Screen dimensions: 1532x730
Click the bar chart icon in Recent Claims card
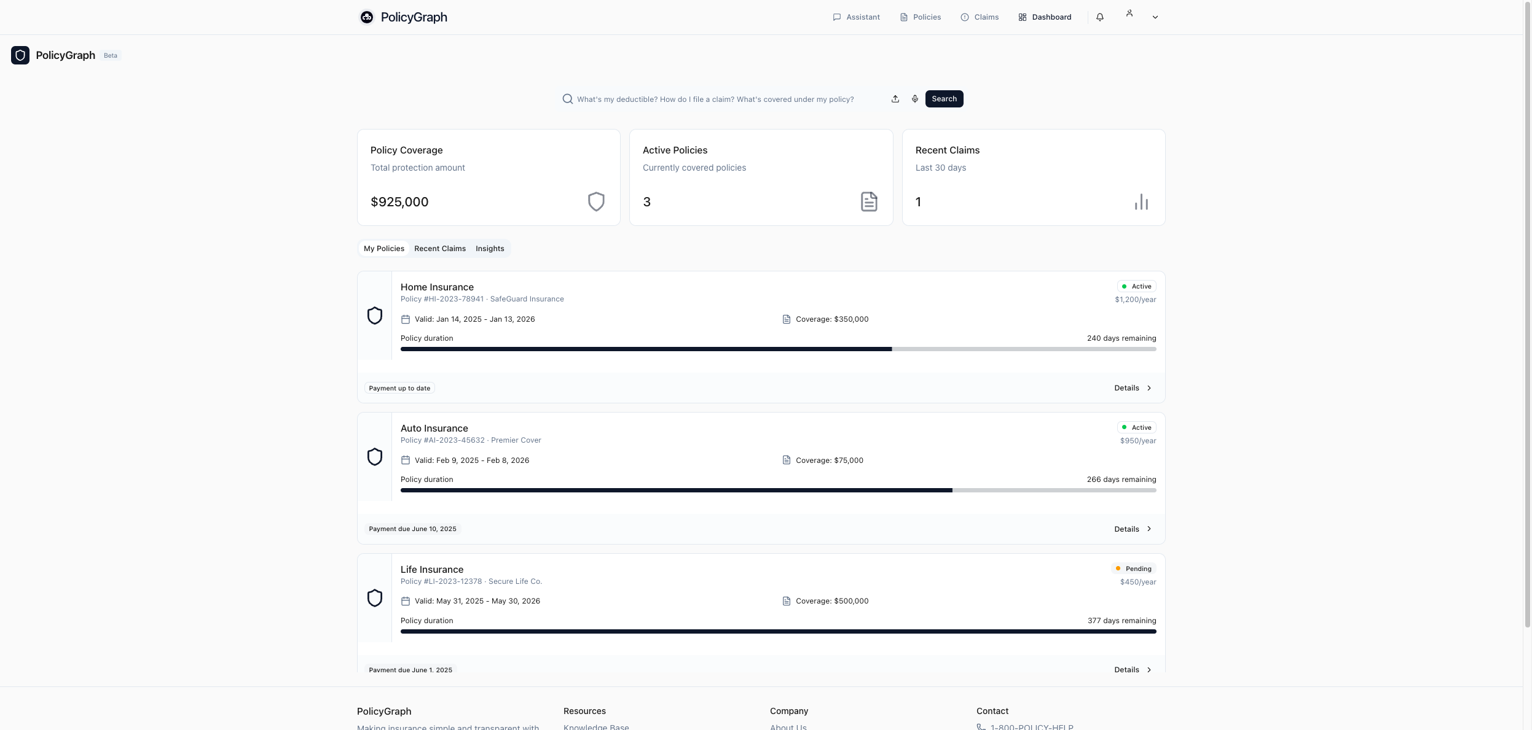[x=1141, y=202]
